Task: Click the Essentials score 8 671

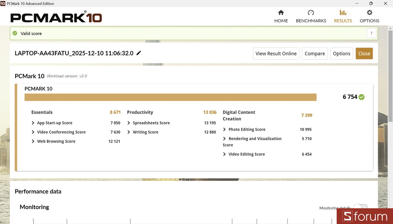Action: tap(115, 112)
